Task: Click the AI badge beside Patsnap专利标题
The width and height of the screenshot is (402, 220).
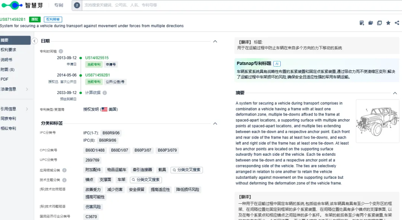Action: pyautogui.click(x=277, y=64)
